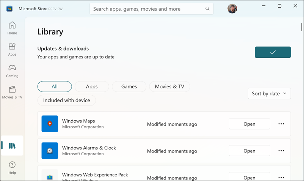Click Windows Web Experience Pack title

[95, 175]
